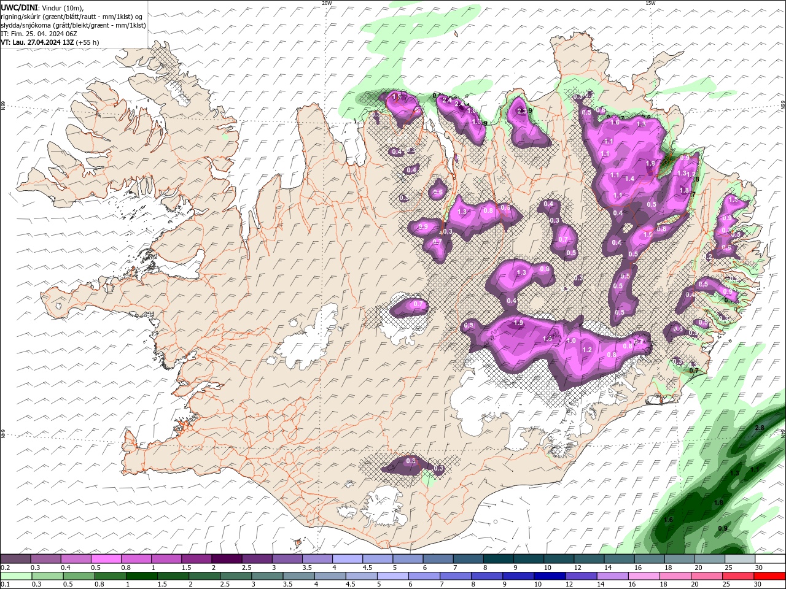
Task: Click the rain scale swatch labeled 20
Action: coord(706,576)
